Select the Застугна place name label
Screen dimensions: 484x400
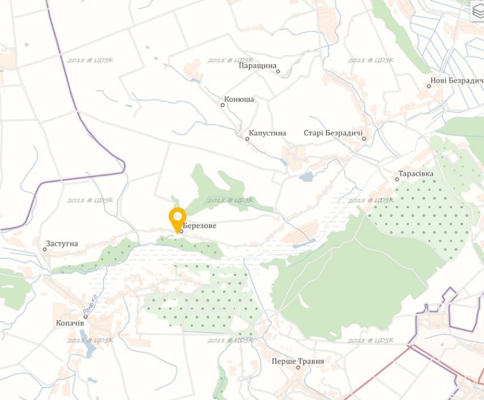coord(62,243)
